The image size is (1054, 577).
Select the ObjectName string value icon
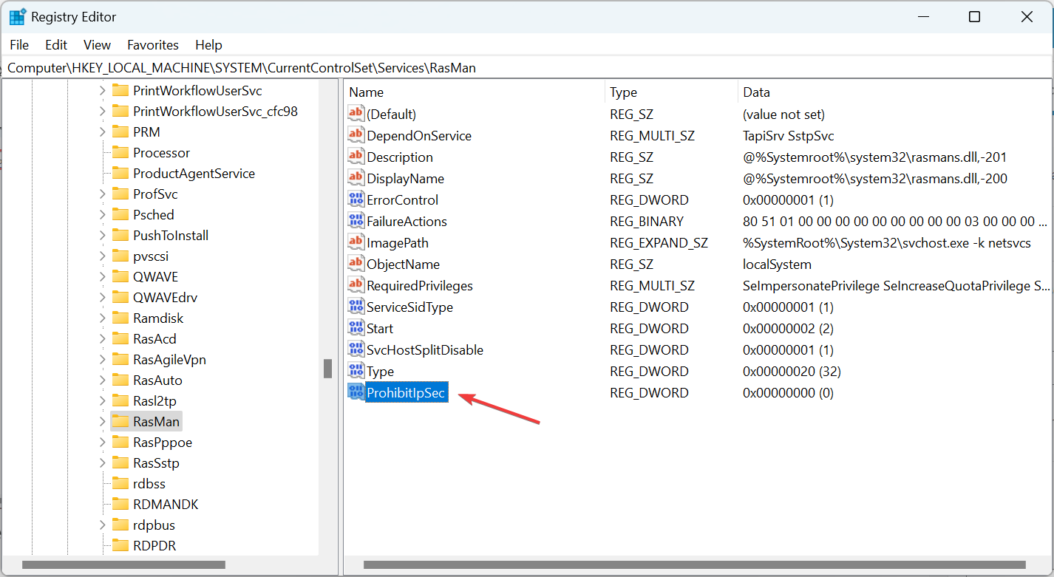point(356,264)
